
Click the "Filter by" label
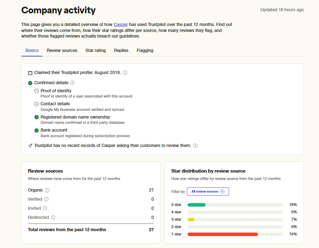tap(178, 192)
